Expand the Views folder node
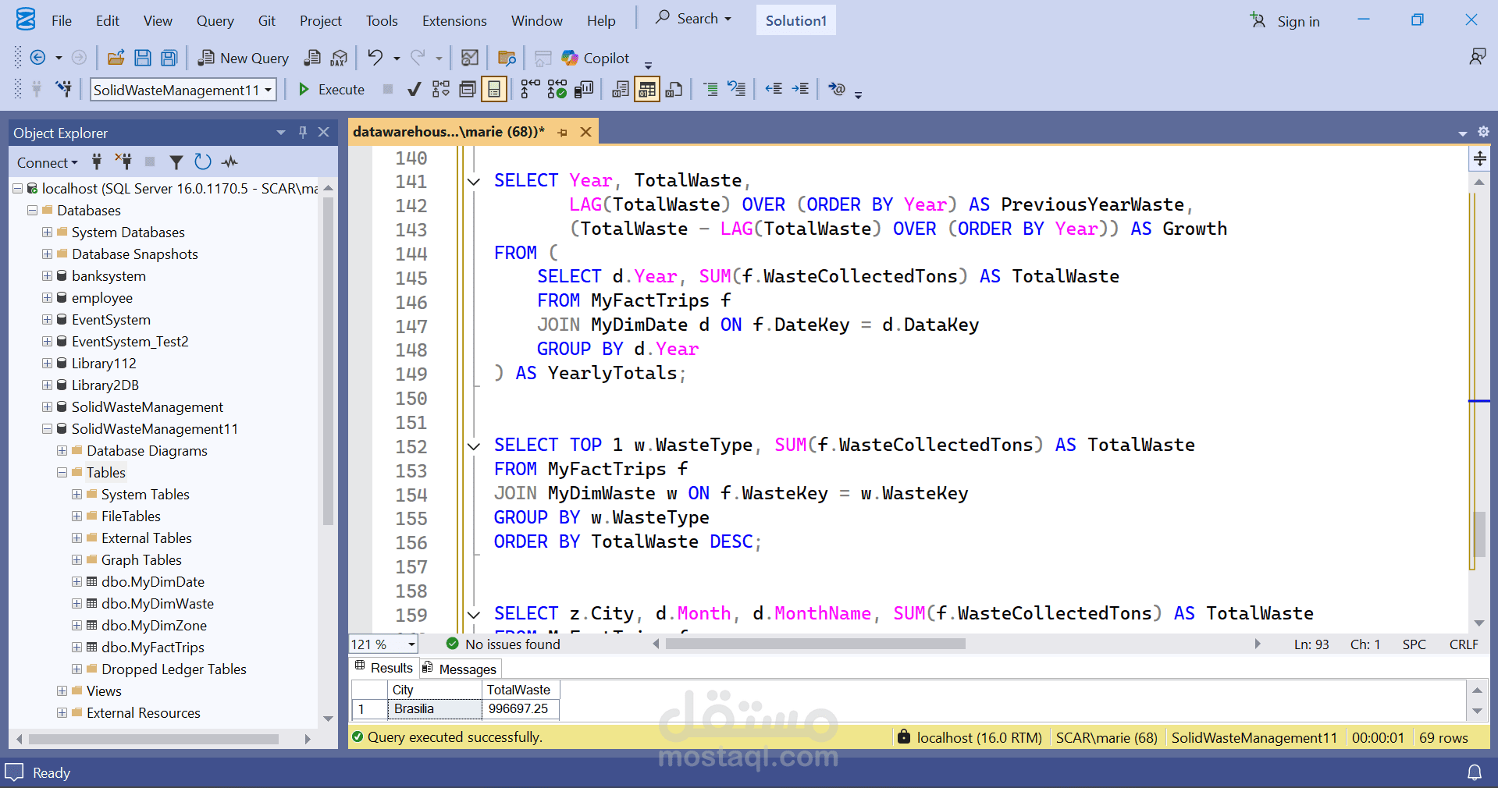The height and width of the screenshot is (788, 1498). [62, 691]
